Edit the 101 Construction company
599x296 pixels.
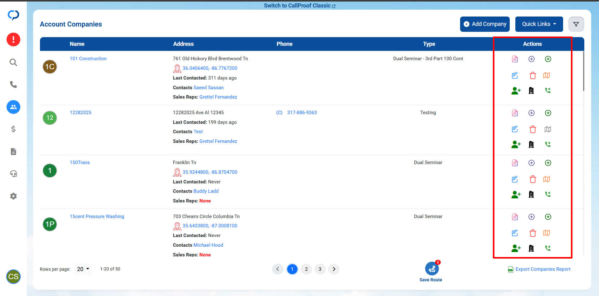click(515, 75)
